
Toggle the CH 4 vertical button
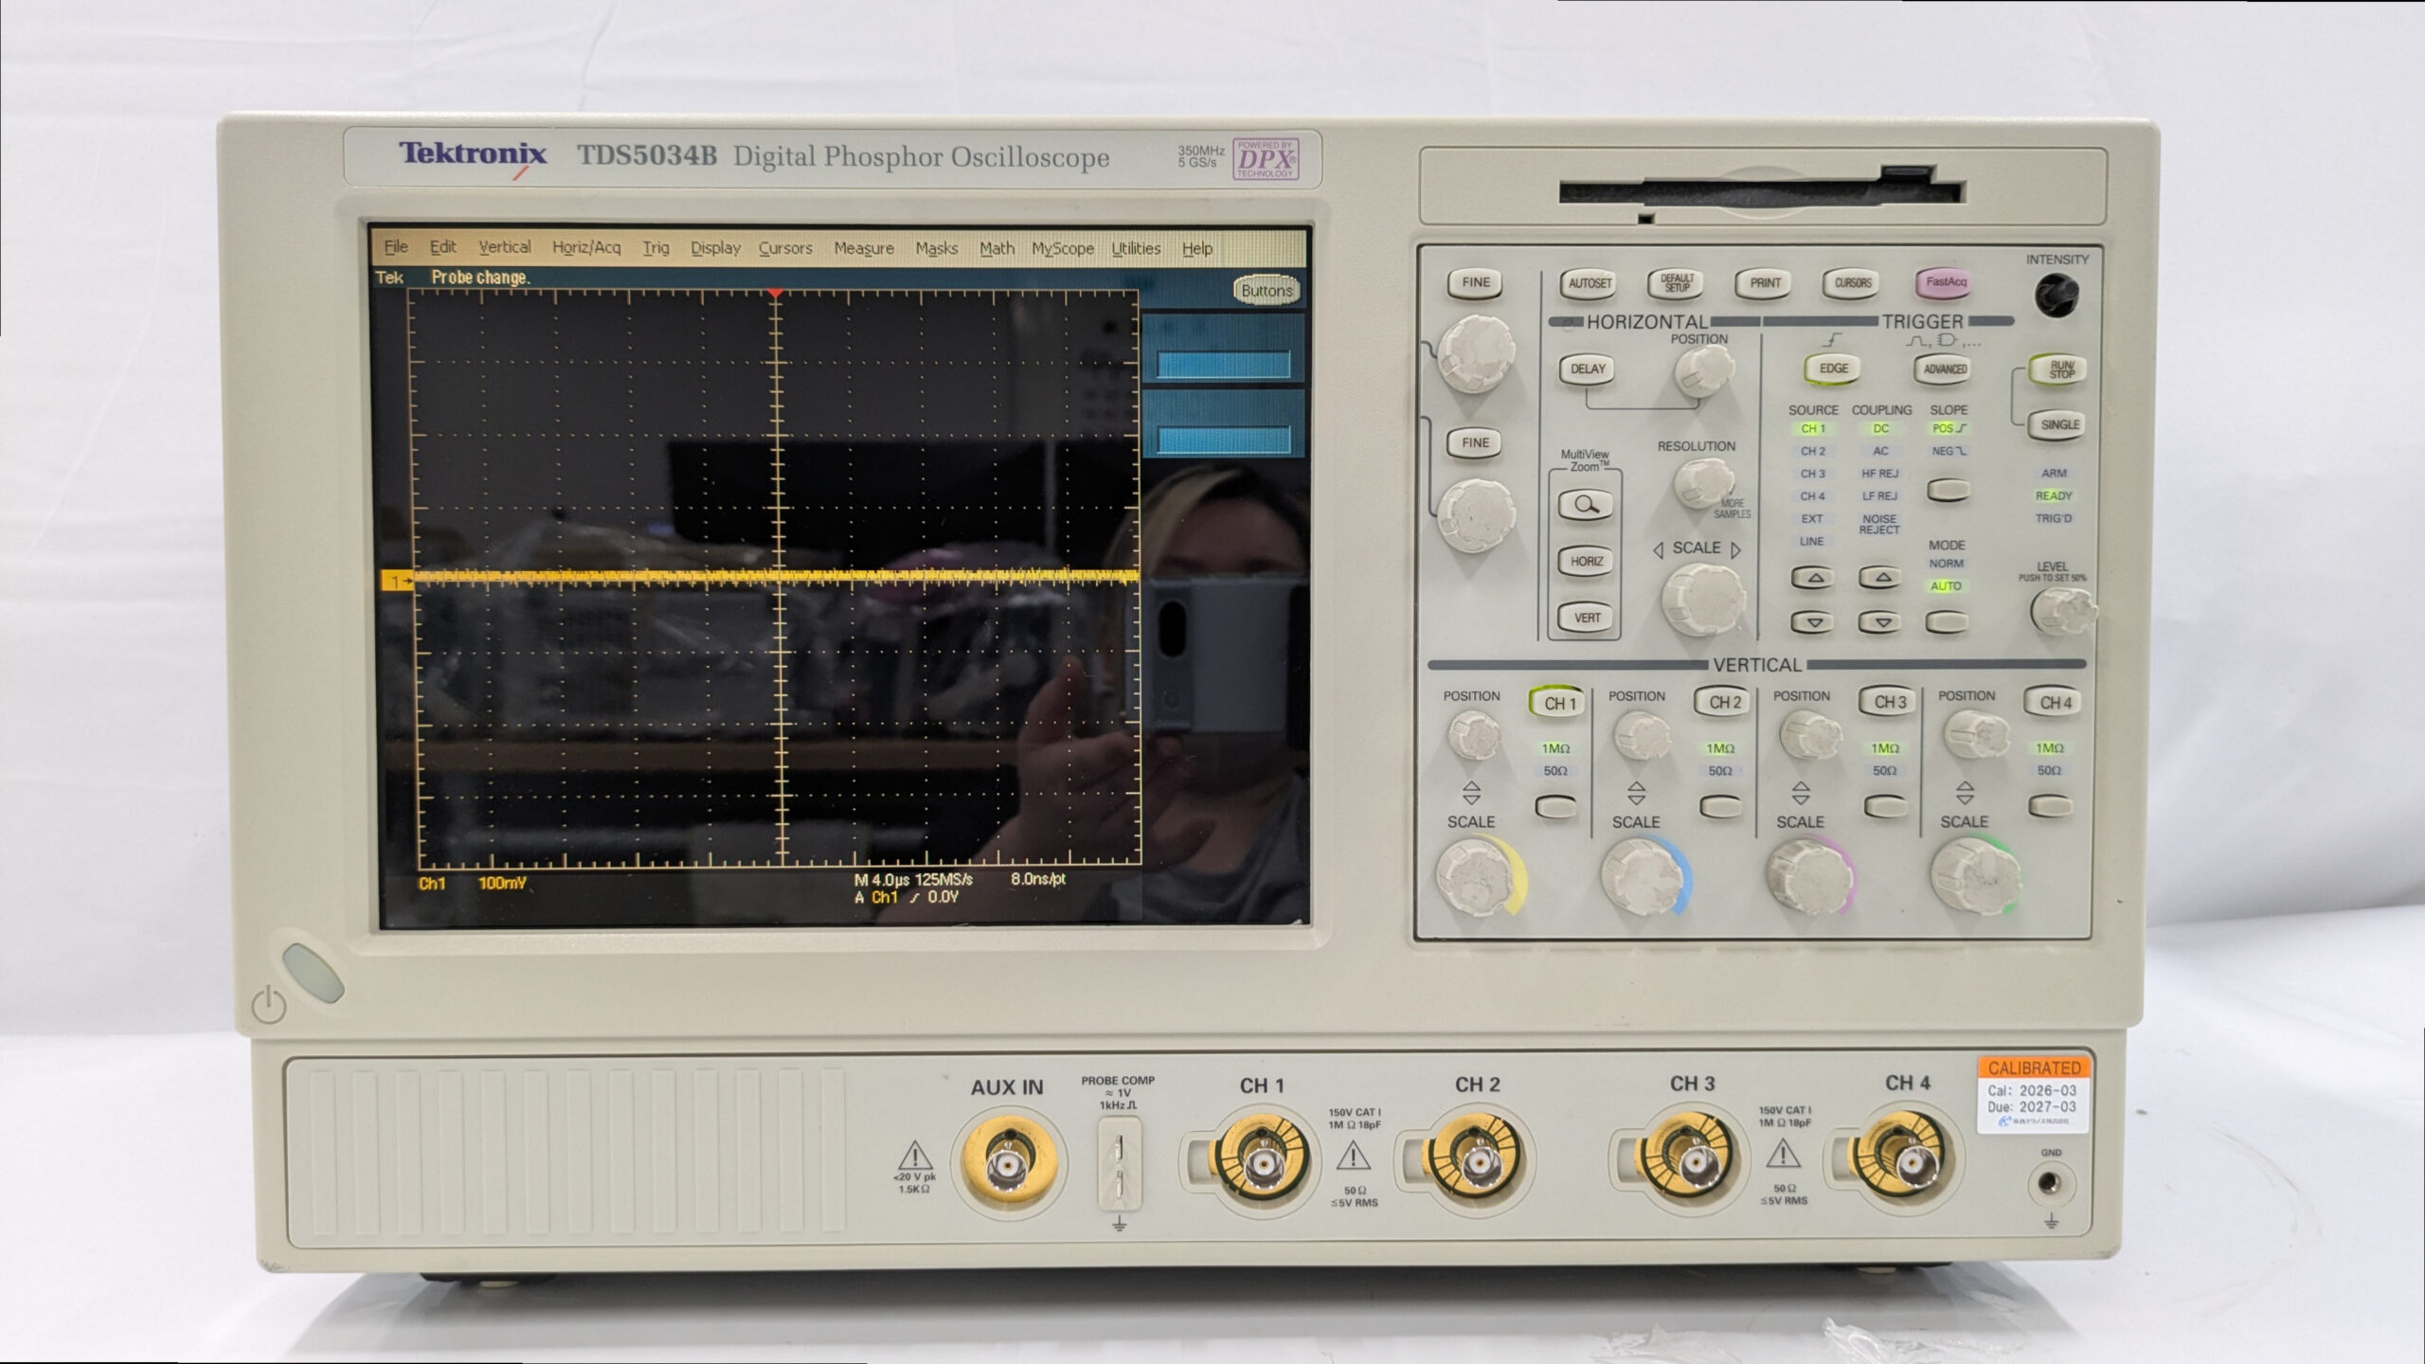(x=2053, y=702)
